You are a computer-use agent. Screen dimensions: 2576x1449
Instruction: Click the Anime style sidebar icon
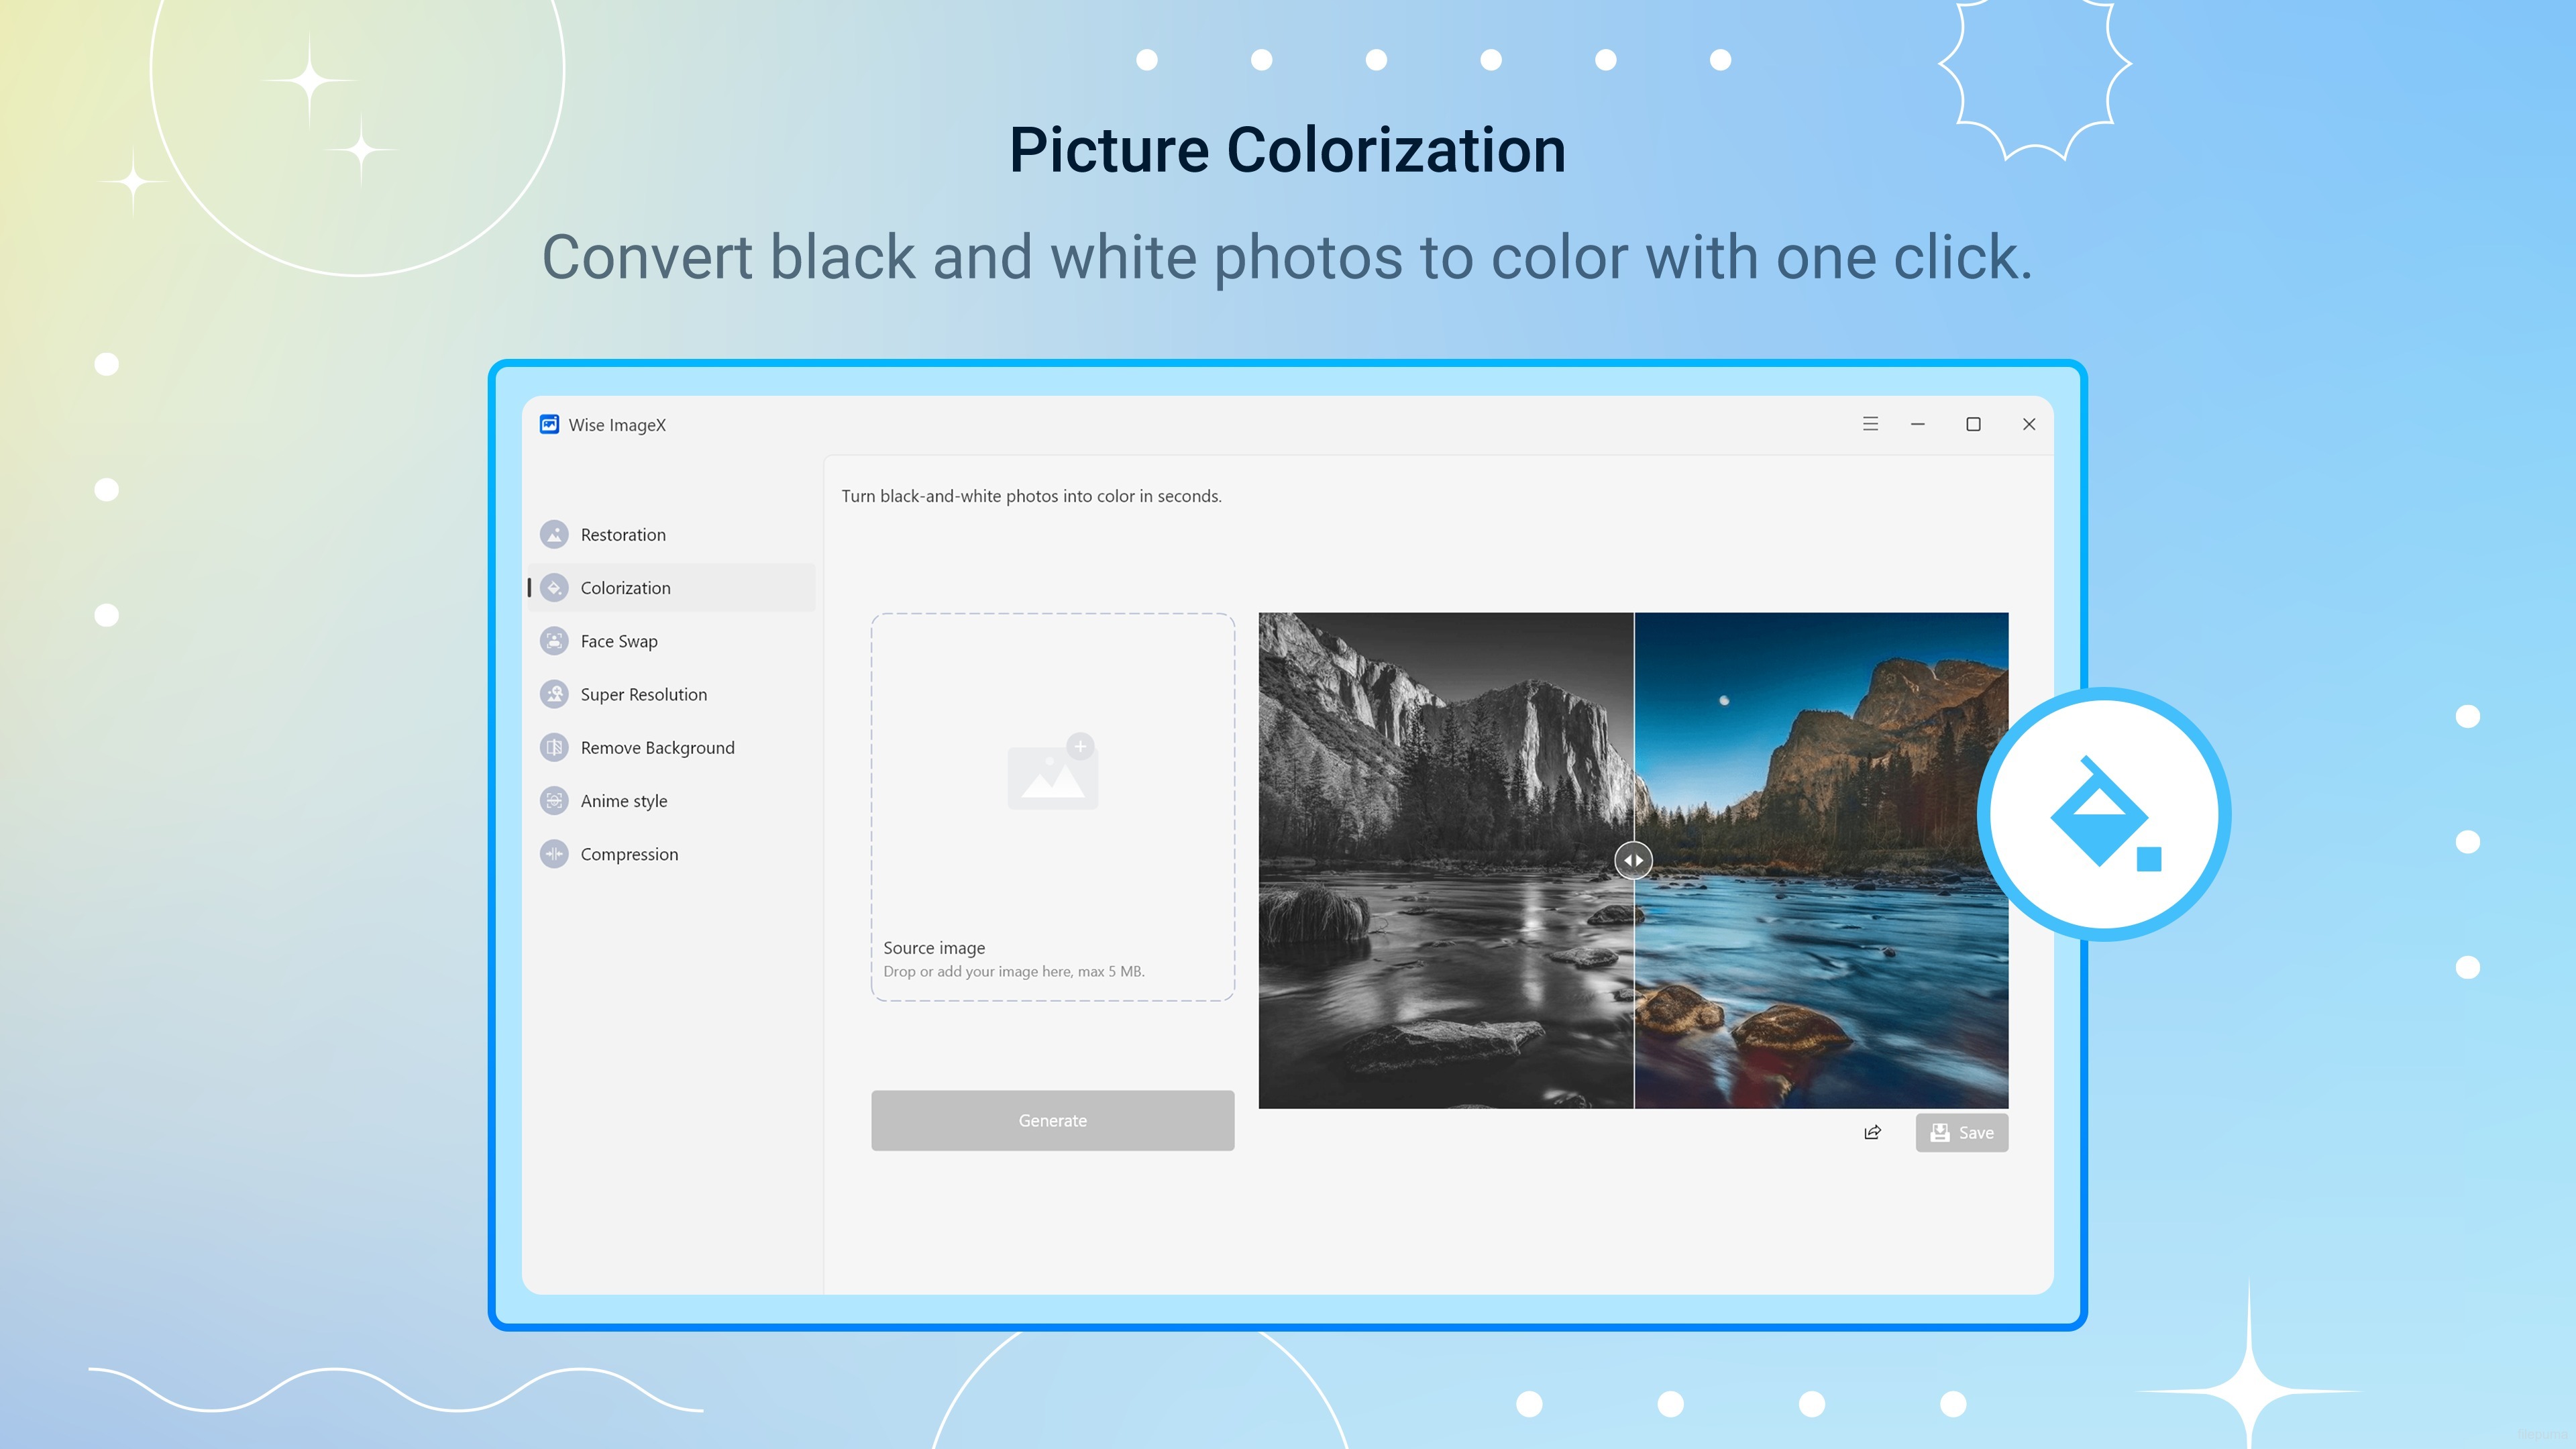tap(554, 801)
